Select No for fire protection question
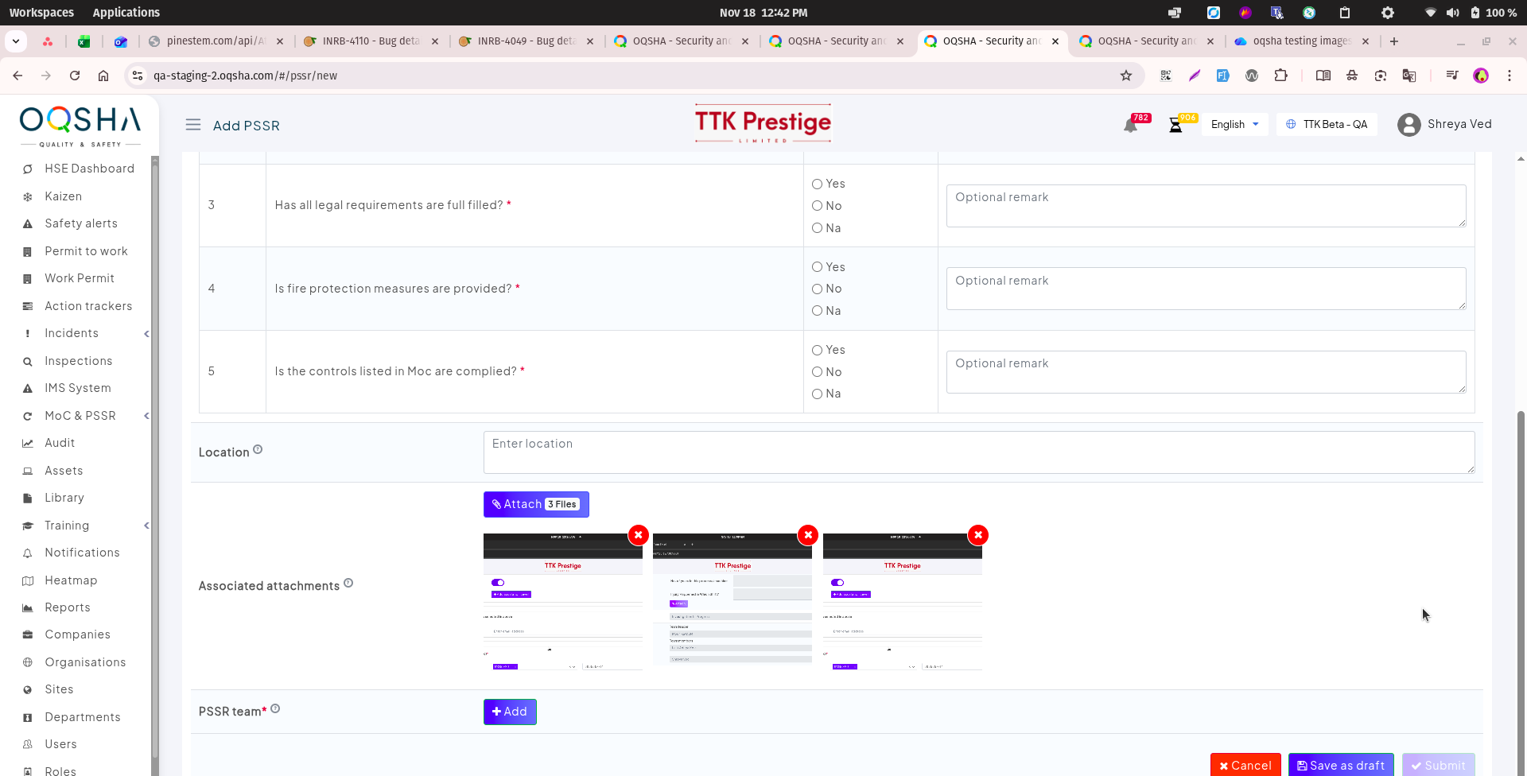The width and height of the screenshot is (1527, 776). coord(817,289)
